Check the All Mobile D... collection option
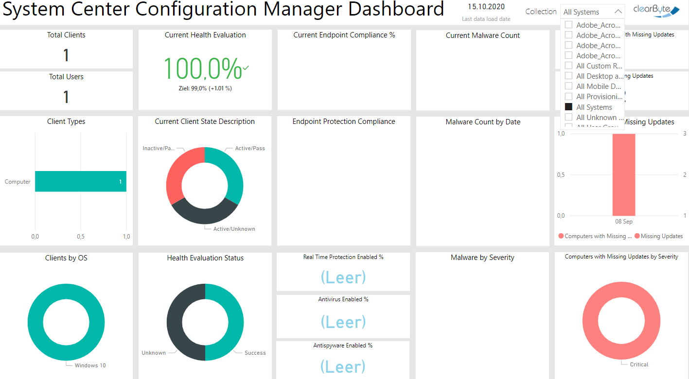Image resolution: width=689 pixels, height=379 pixels. pyautogui.click(x=568, y=86)
